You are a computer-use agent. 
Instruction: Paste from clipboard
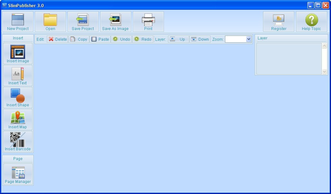point(100,39)
